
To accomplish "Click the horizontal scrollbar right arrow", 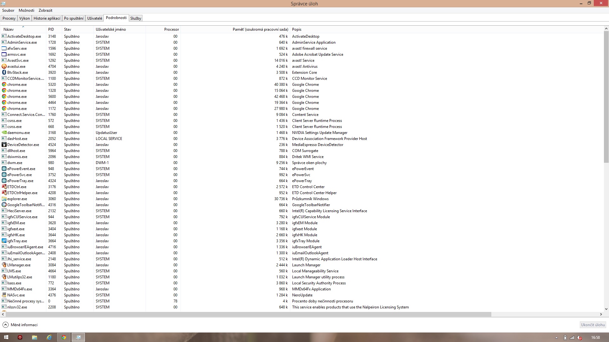I will coord(601,314).
